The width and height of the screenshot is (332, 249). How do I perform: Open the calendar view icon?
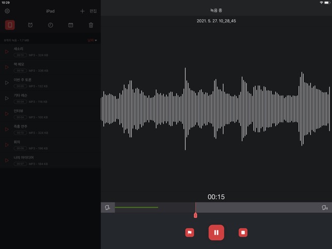coord(71,25)
